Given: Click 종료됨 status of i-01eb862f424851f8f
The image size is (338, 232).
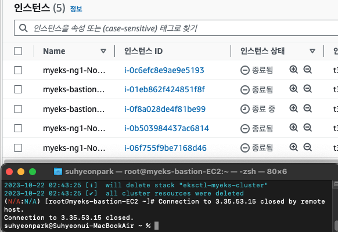Looking at the screenshot, I should pos(263,89).
